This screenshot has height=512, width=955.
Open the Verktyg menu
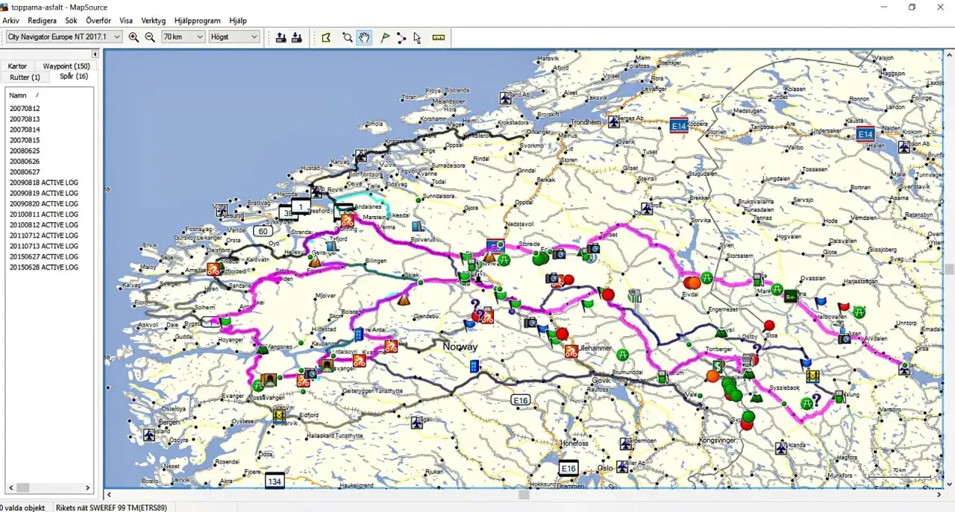(153, 21)
